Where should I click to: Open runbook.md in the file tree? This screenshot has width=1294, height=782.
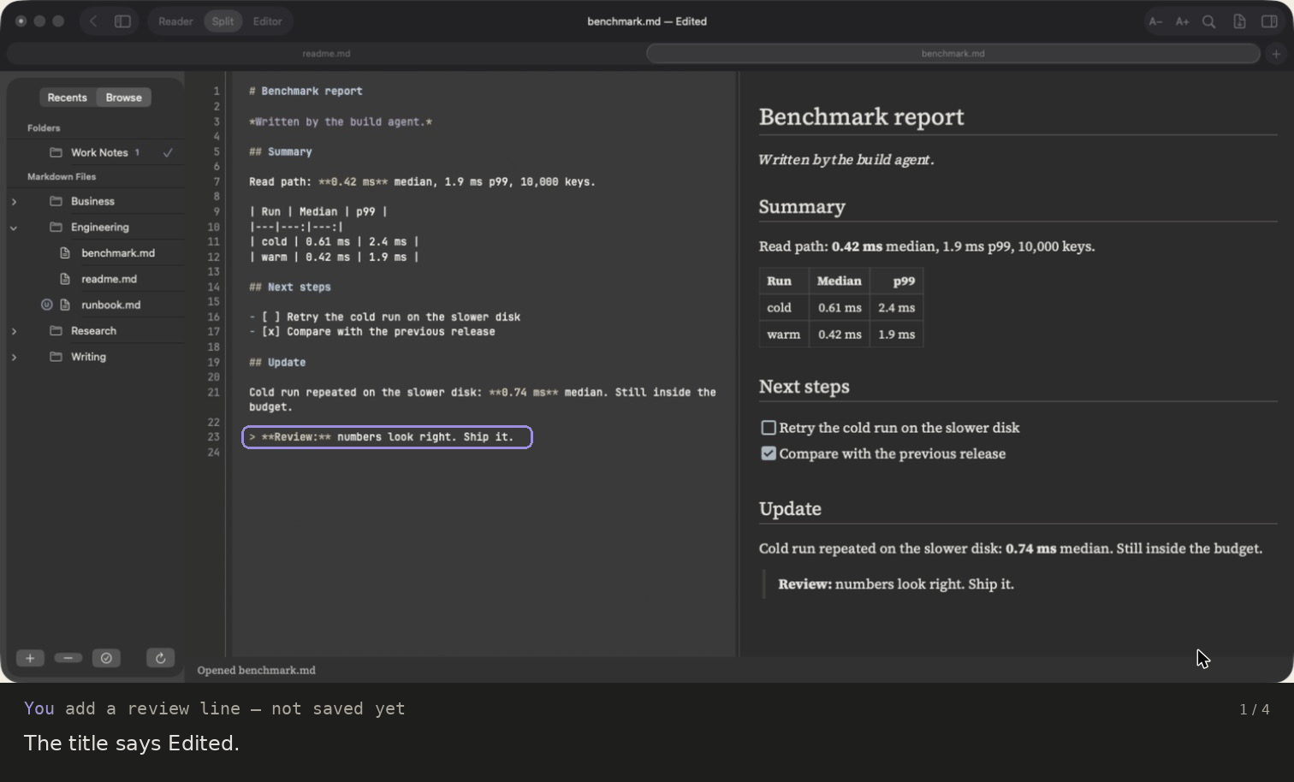(x=110, y=305)
